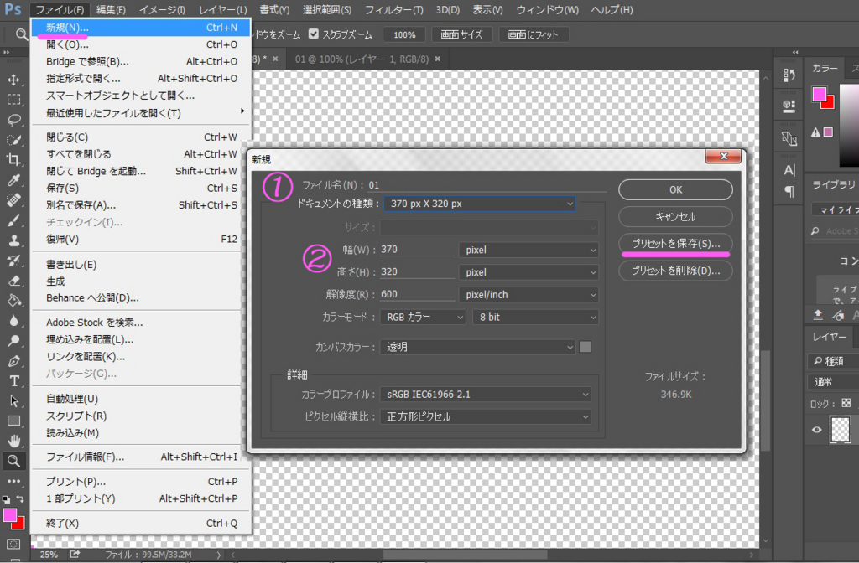Select the Path Selection tool
This screenshot has width=859, height=563.
[x=13, y=401]
